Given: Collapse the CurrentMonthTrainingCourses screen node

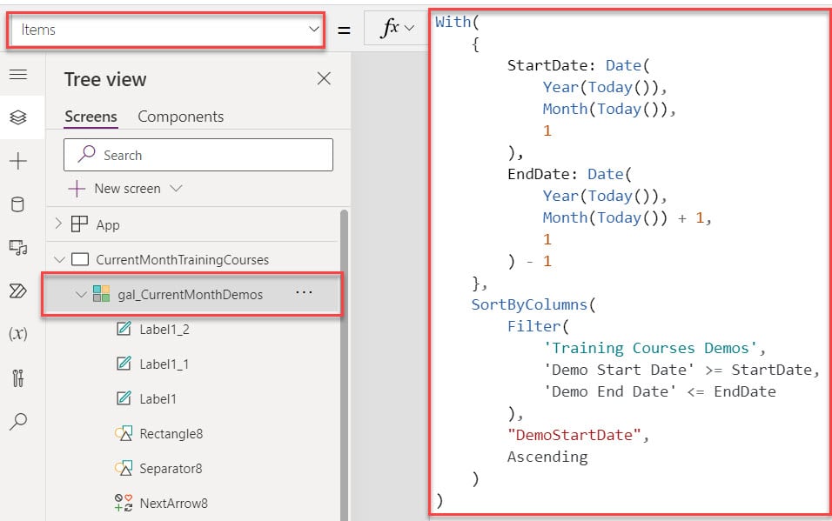Looking at the screenshot, I should pos(59,259).
